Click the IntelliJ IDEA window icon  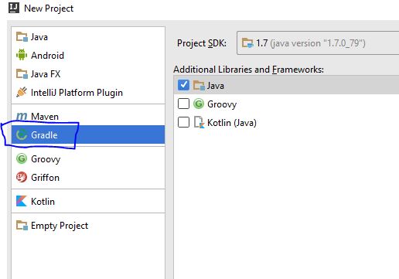(x=14, y=8)
